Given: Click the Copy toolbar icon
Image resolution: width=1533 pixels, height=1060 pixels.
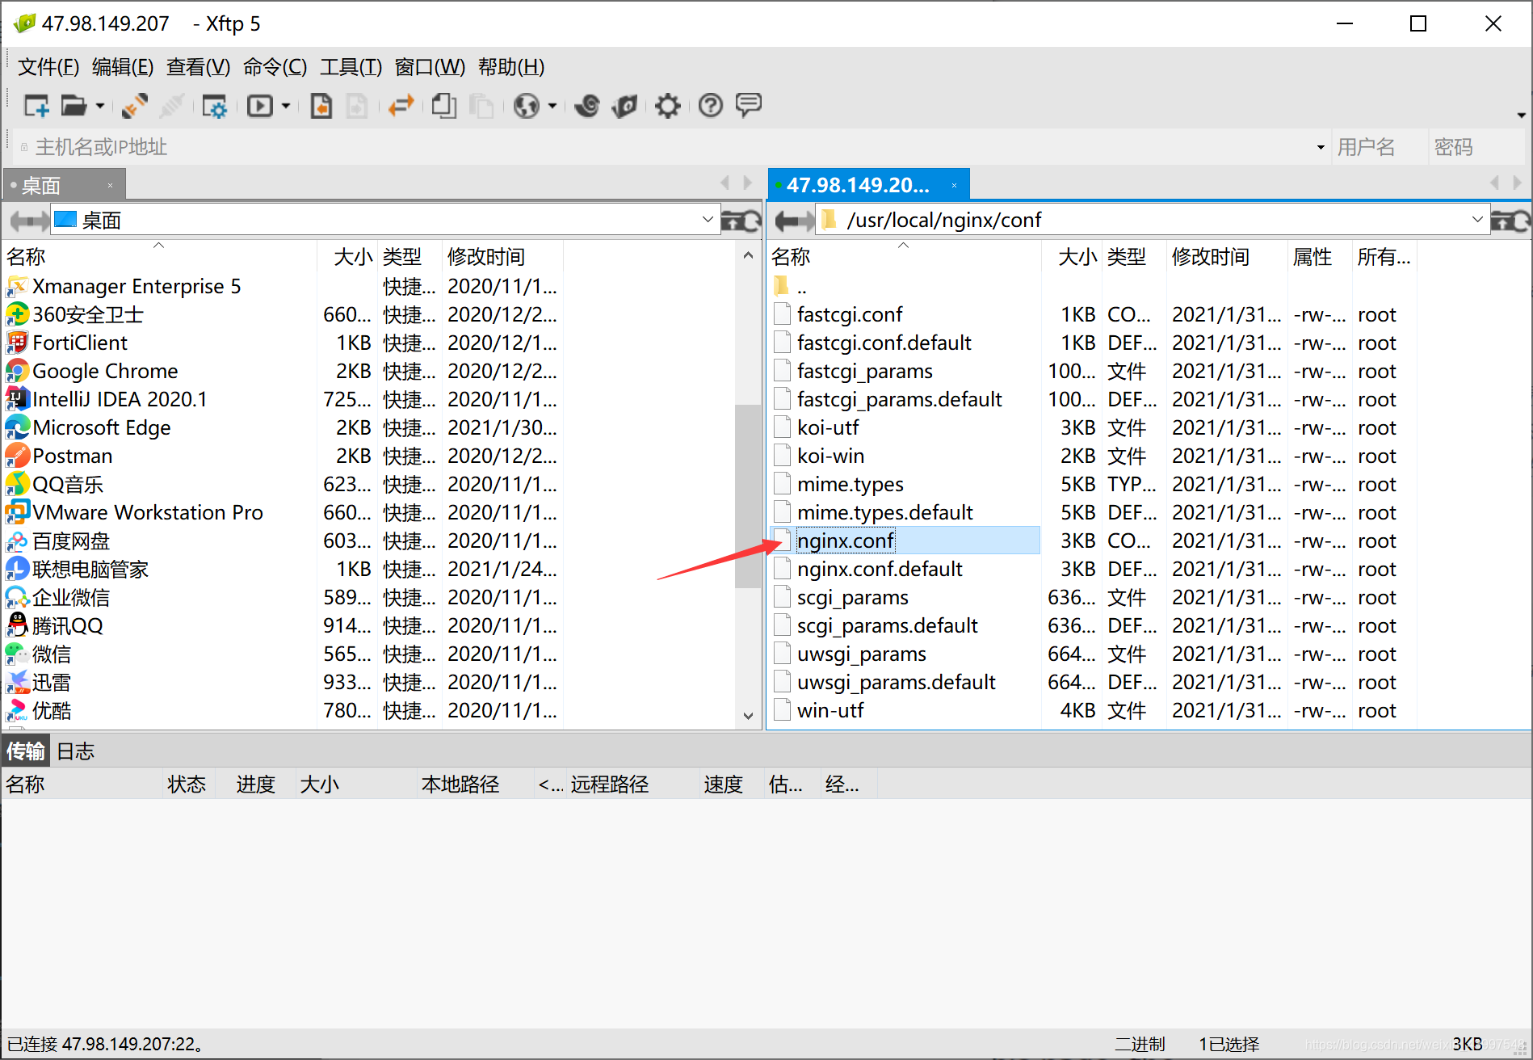Looking at the screenshot, I should (x=443, y=106).
